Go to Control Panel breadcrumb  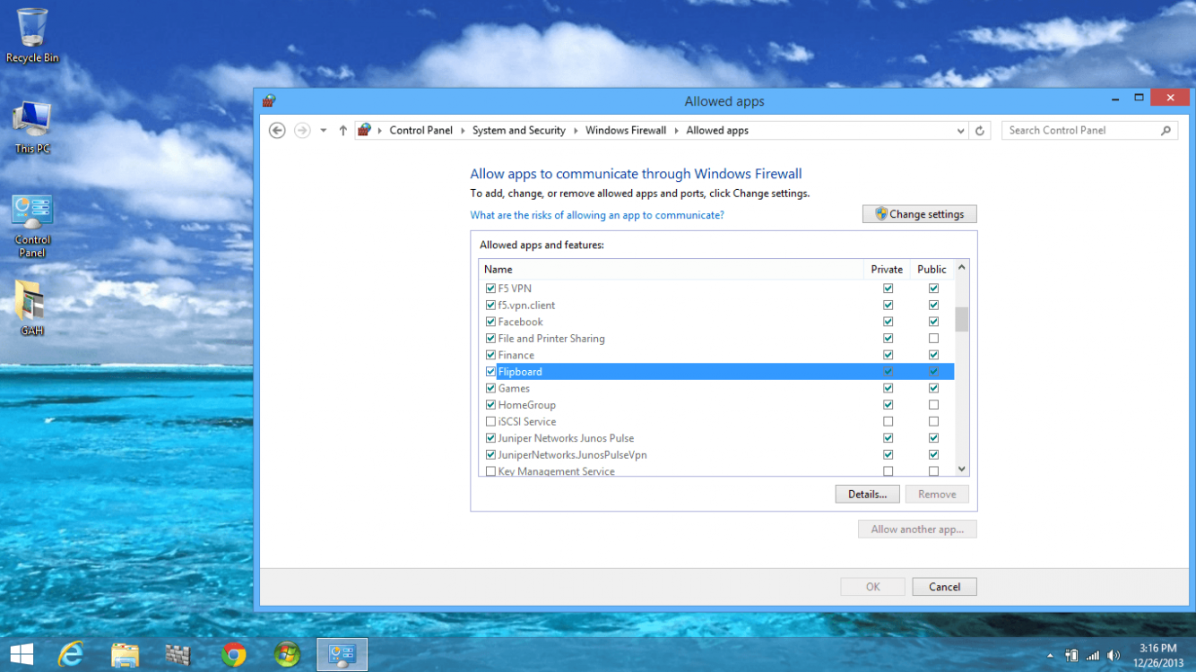point(420,131)
